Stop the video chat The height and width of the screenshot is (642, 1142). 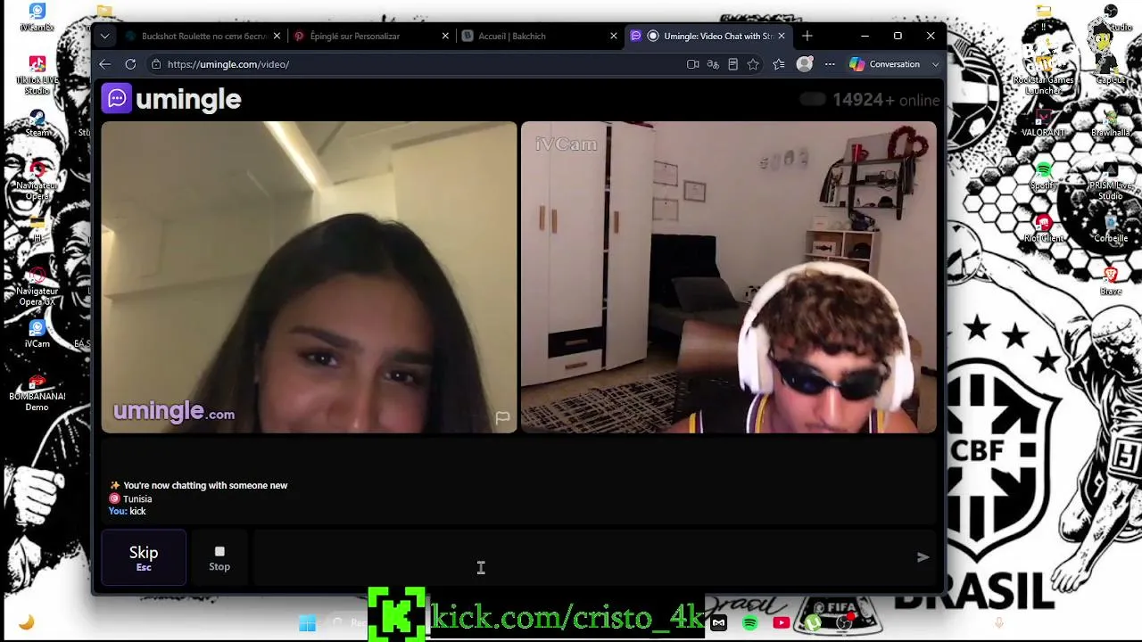click(219, 558)
